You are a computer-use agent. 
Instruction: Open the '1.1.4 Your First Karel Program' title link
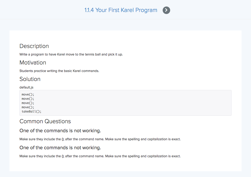coord(121,10)
